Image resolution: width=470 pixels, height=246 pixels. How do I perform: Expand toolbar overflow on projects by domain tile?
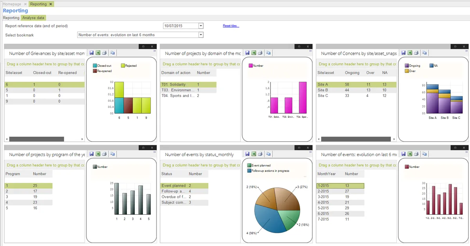310,51
